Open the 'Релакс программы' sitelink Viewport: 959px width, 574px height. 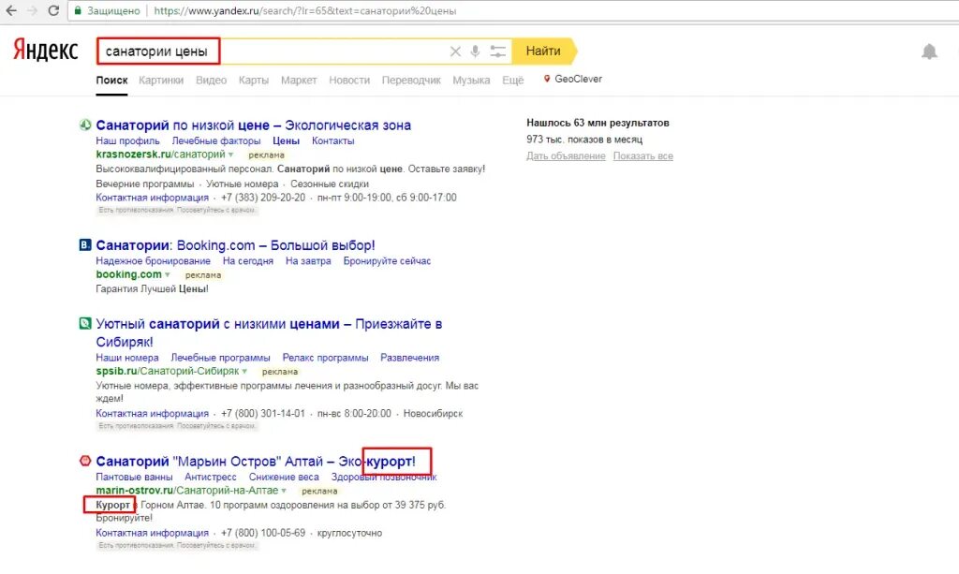[x=325, y=358]
